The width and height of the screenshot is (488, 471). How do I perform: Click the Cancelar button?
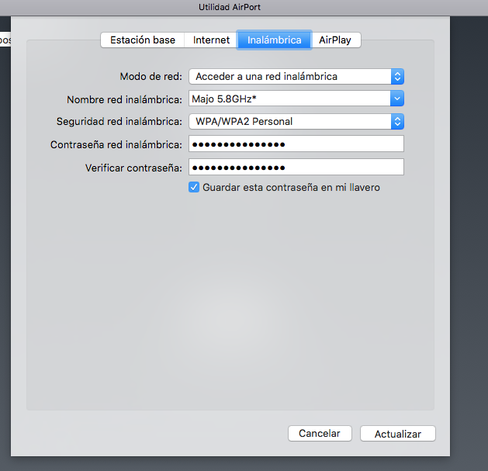click(x=320, y=433)
